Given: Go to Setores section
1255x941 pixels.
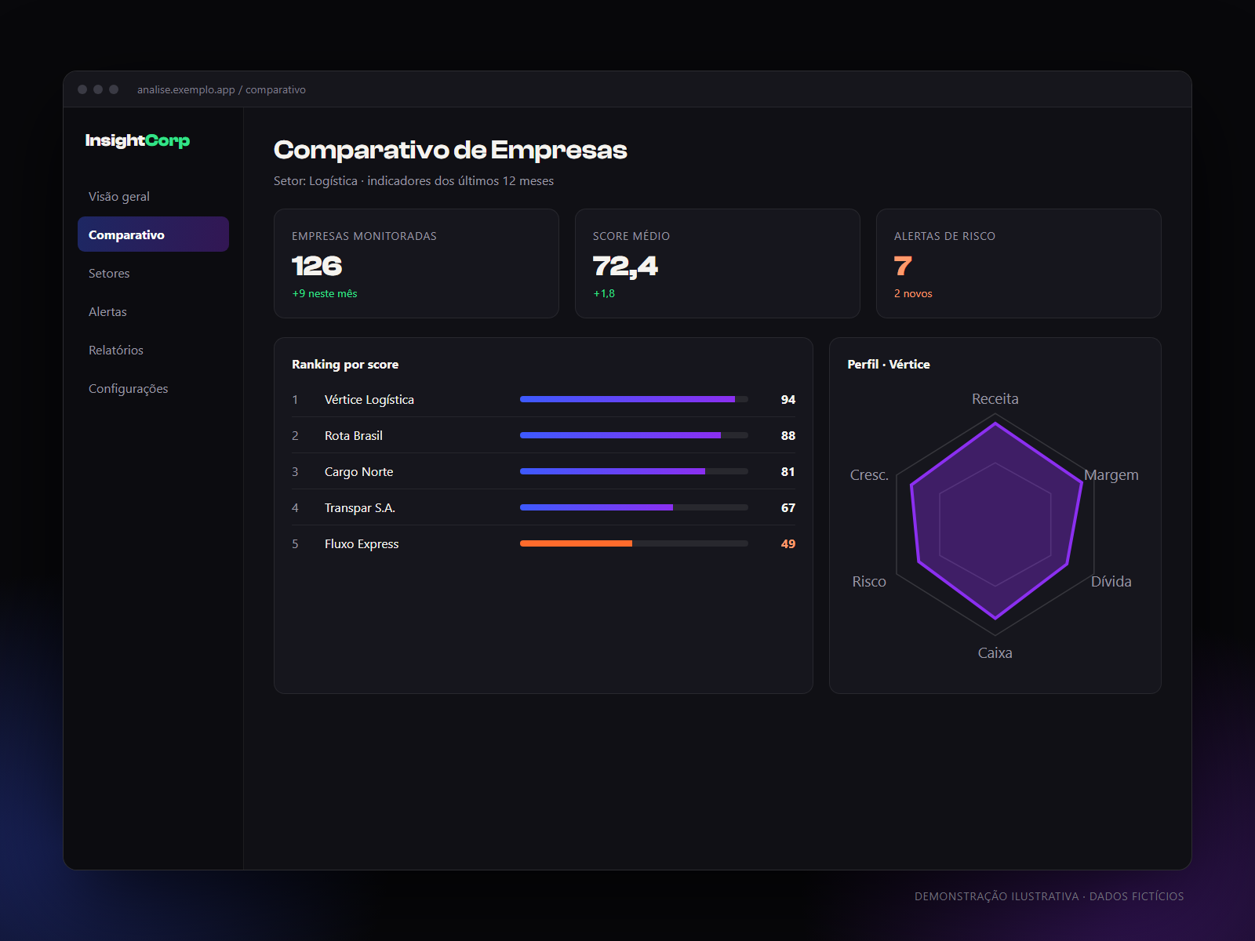Looking at the screenshot, I should click(x=153, y=273).
